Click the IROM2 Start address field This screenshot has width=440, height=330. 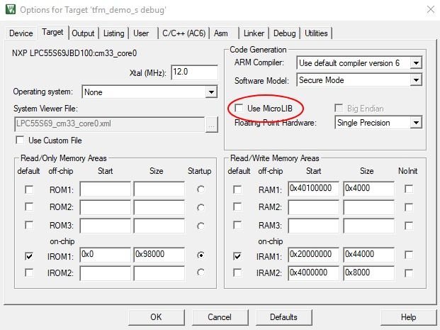106,273
